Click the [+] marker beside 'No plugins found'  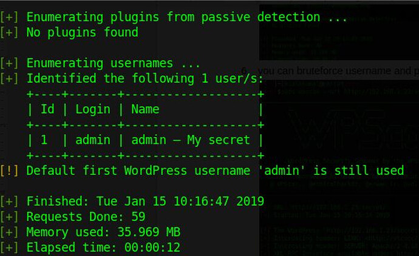click(9, 32)
